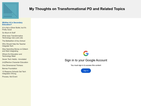
Task: Click Sign in to your Google Account heading
Action: (x=86, y=60)
